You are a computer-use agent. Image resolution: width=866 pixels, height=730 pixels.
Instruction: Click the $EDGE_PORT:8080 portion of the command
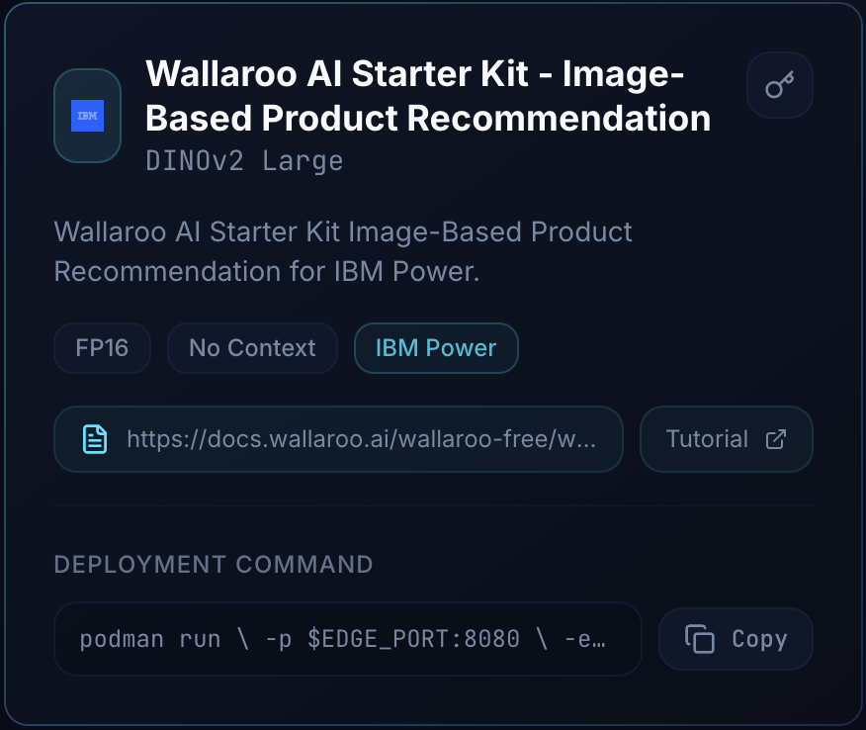pyautogui.click(x=414, y=639)
